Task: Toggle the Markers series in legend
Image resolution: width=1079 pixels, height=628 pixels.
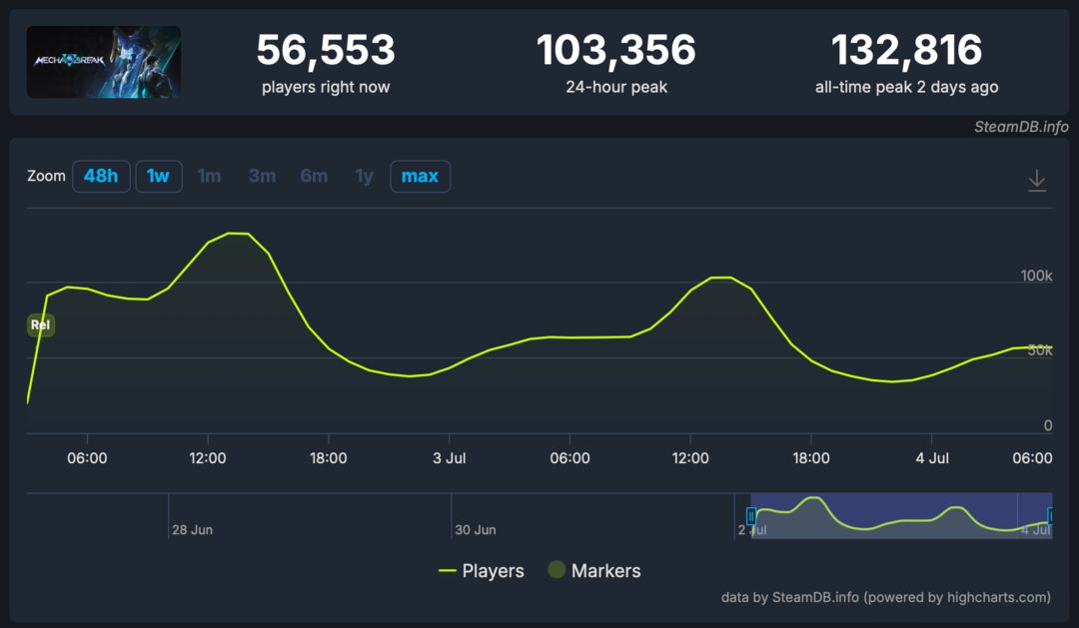Action: point(594,571)
